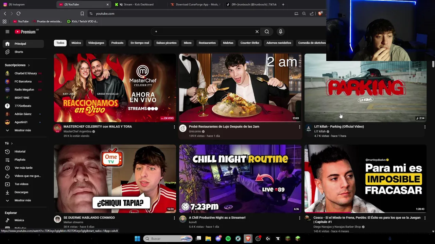
Task: Play the Chill Night Routine thumbnail
Action: click(x=240, y=179)
